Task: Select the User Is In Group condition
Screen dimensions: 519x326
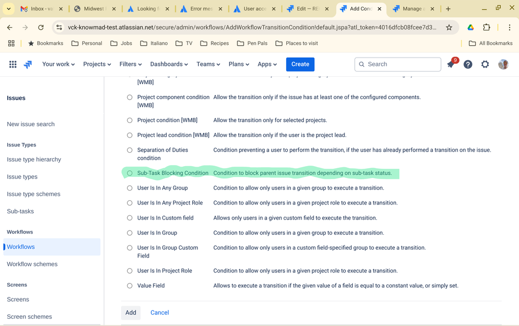Action: [x=129, y=233]
